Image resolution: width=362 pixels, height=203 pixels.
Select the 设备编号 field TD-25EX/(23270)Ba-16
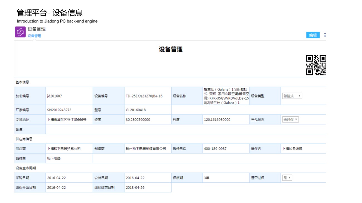click(x=144, y=96)
